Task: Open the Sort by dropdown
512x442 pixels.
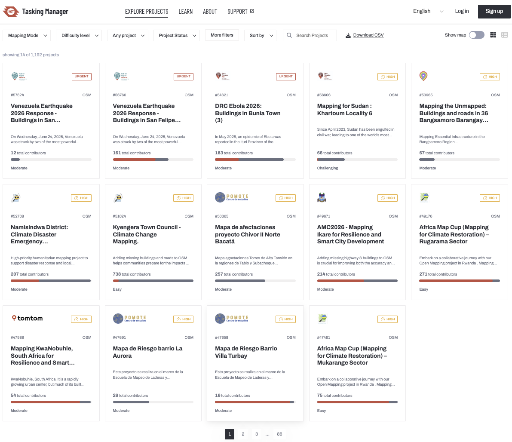Action: click(260, 35)
